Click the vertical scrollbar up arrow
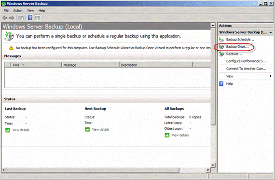This screenshot has width=275, height=180. point(213,26)
